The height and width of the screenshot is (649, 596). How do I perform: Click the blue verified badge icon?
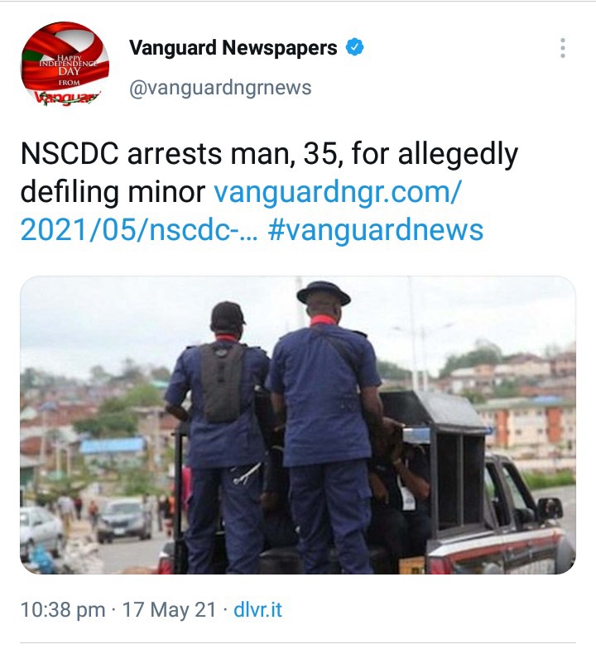[x=354, y=47]
